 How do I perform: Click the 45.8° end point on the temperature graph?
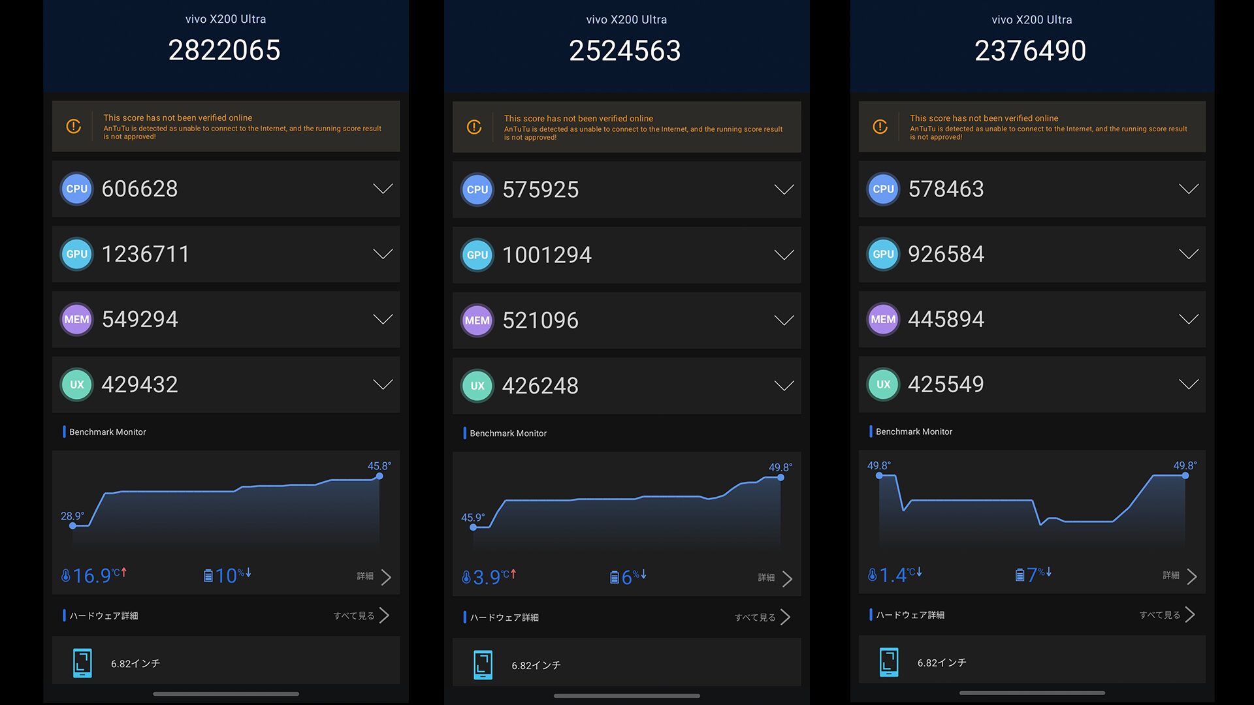379,476
